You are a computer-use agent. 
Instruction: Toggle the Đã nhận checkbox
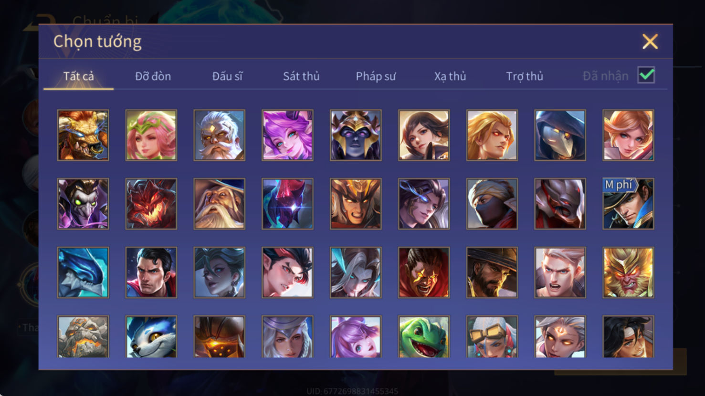[x=646, y=75]
